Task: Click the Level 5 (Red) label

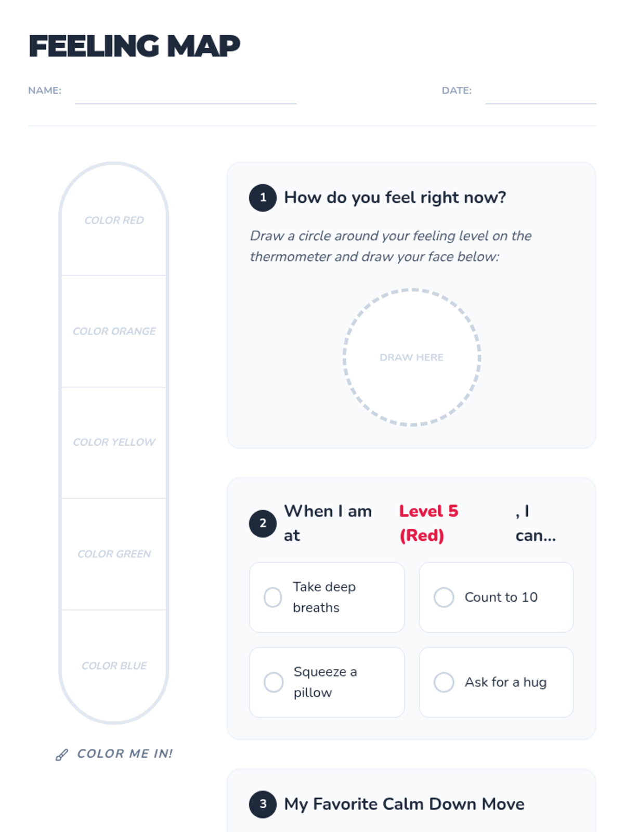Action: pyautogui.click(x=428, y=523)
